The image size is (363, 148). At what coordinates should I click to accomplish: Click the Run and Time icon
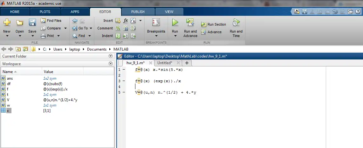[x=236, y=22]
